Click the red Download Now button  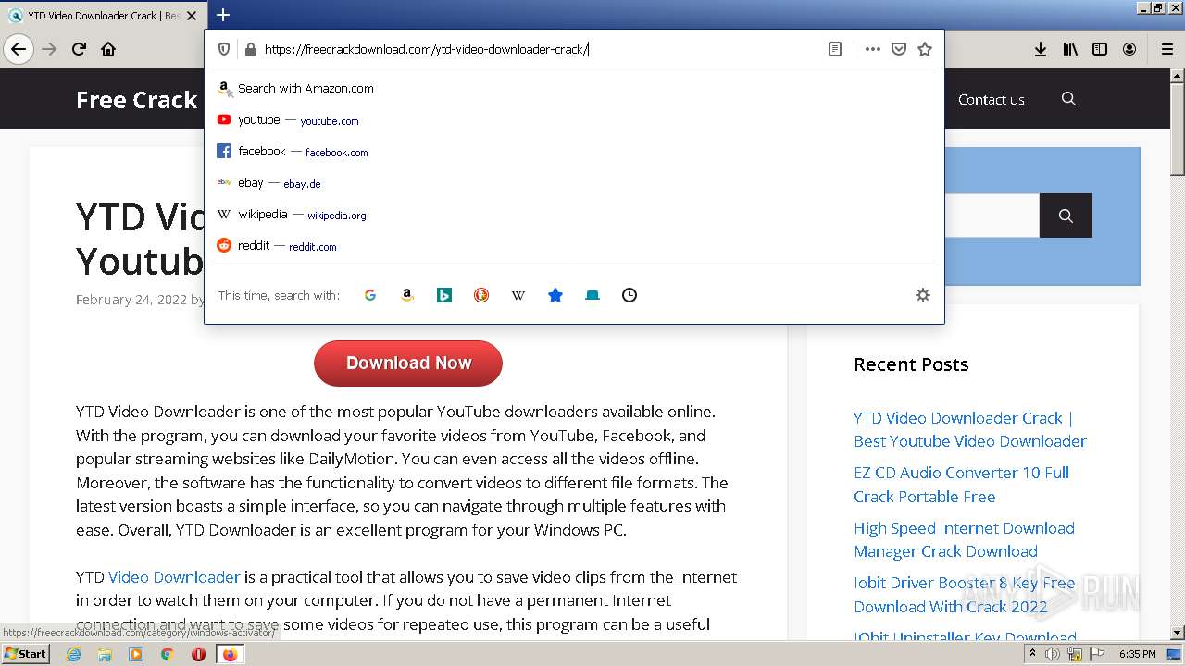click(408, 364)
